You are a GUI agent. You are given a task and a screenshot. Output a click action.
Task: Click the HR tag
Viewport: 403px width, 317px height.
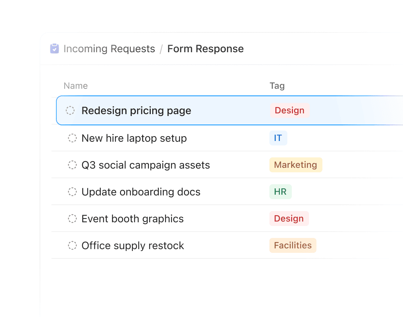click(x=280, y=192)
